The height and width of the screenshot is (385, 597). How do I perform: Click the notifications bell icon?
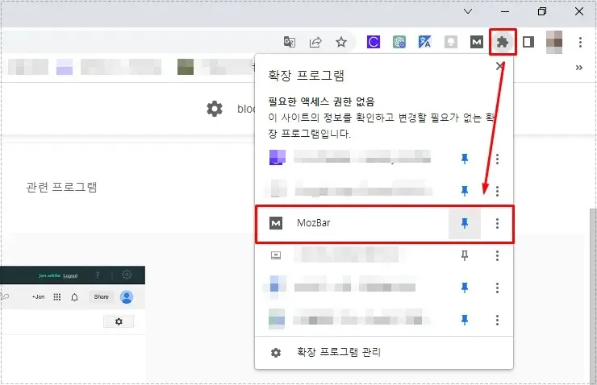click(x=74, y=297)
